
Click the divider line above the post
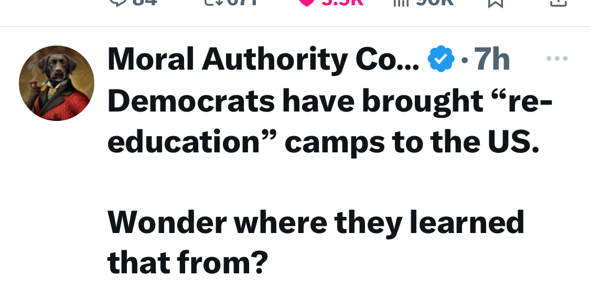pos(295,26)
